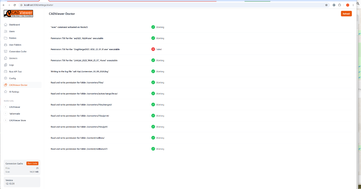Click the Users people icon
Screen dimensions: 361x189
coord(6,31)
